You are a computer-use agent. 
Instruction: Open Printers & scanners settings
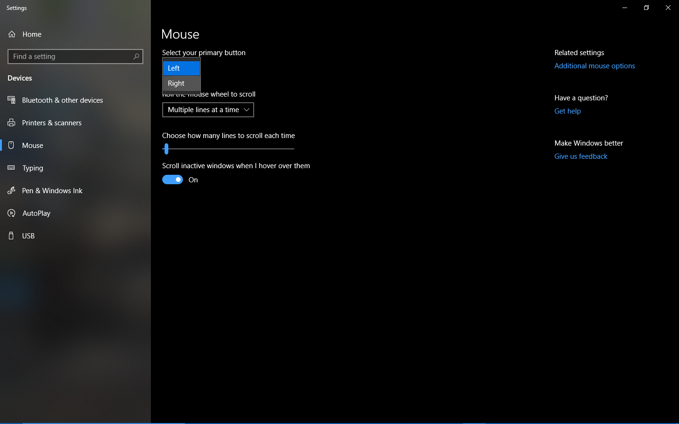pos(75,122)
